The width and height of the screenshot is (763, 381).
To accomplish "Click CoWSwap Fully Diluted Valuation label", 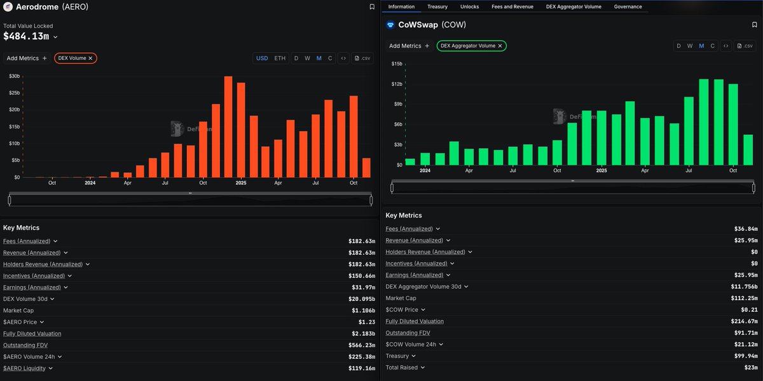I will [415, 321].
